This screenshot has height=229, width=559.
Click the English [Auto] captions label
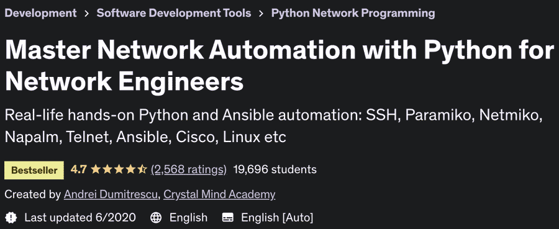coord(277,217)
